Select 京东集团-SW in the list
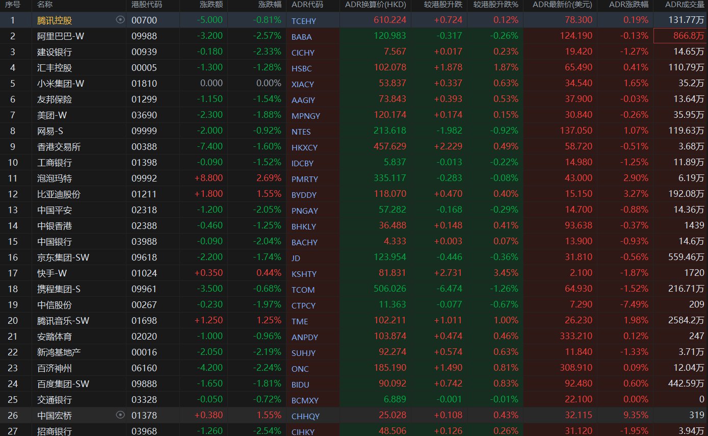 [x=63, y=258]
